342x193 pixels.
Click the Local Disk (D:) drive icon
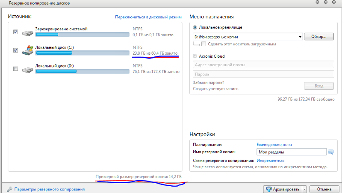[28, 70]
